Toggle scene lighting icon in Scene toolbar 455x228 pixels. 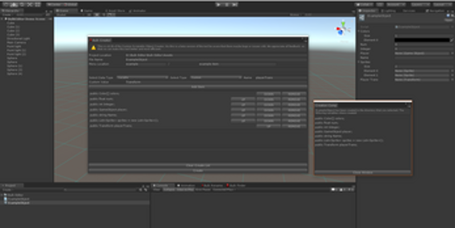(x=97, y=15)
